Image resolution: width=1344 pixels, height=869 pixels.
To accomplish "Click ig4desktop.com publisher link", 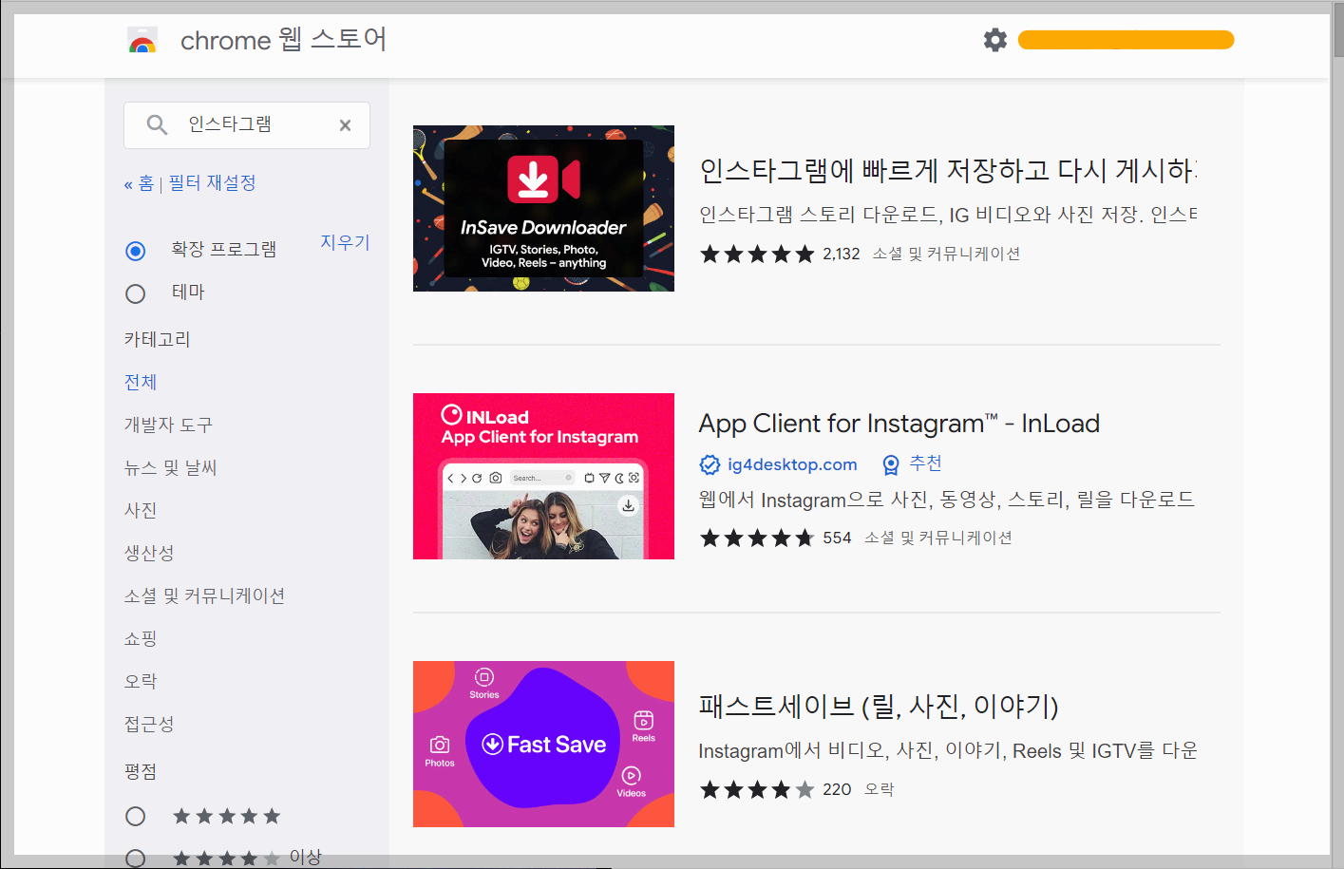I will tap(792, 464).
